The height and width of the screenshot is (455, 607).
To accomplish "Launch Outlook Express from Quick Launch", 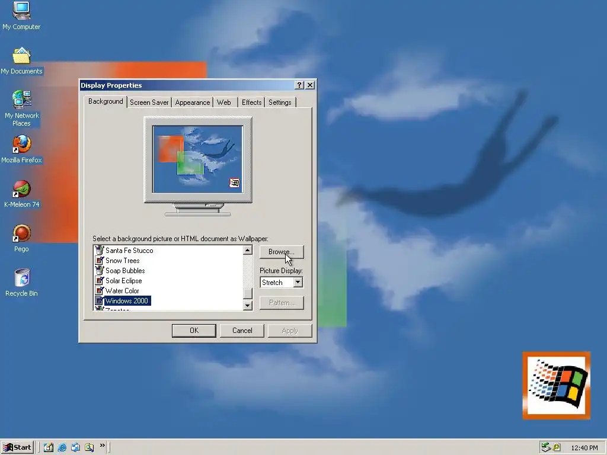I will (75, 447).
